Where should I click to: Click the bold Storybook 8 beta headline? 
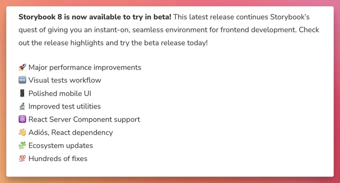pos(95,17)
